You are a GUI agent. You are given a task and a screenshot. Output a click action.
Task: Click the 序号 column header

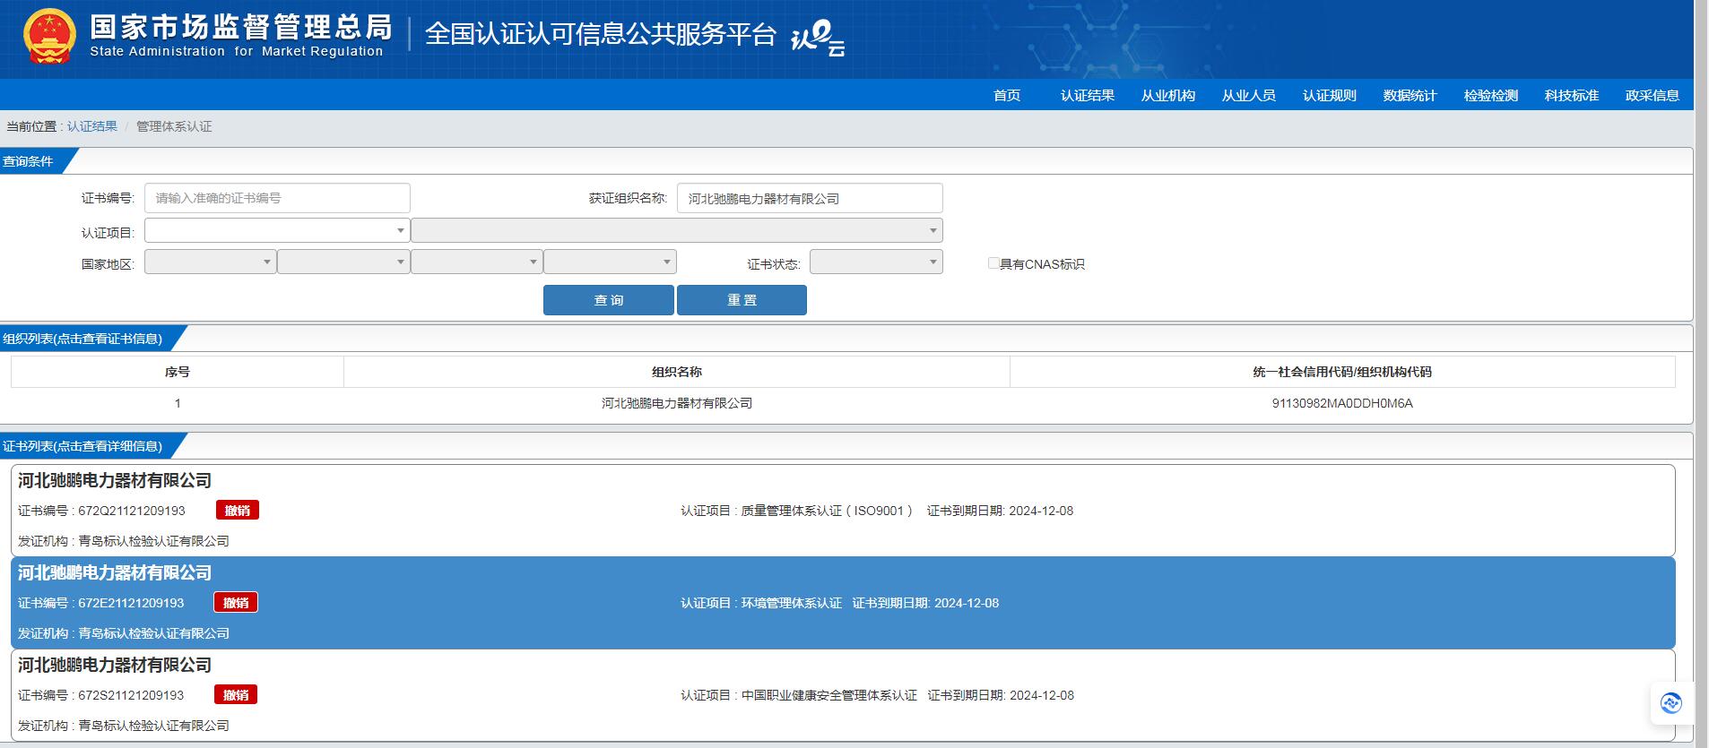[178, 372]
